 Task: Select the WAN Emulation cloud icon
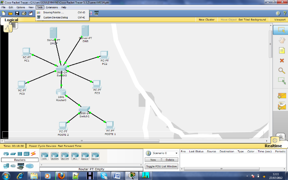point(13,166)
